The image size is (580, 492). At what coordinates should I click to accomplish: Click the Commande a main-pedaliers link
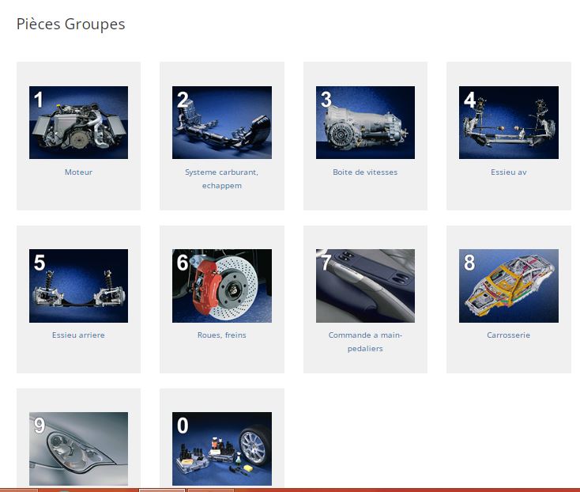(365, 341)
